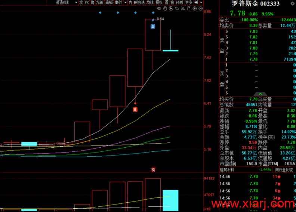Click the undo arrow icon

177,9
